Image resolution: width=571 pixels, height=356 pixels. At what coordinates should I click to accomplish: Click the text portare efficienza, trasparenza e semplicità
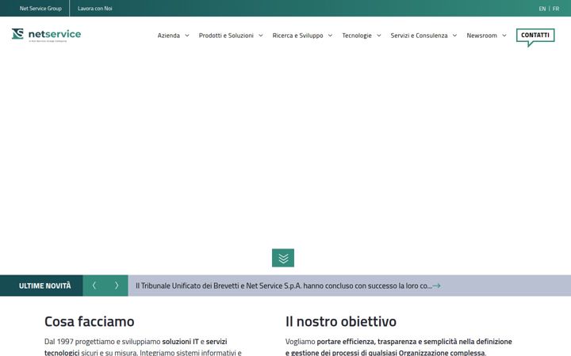click(387, 342)
